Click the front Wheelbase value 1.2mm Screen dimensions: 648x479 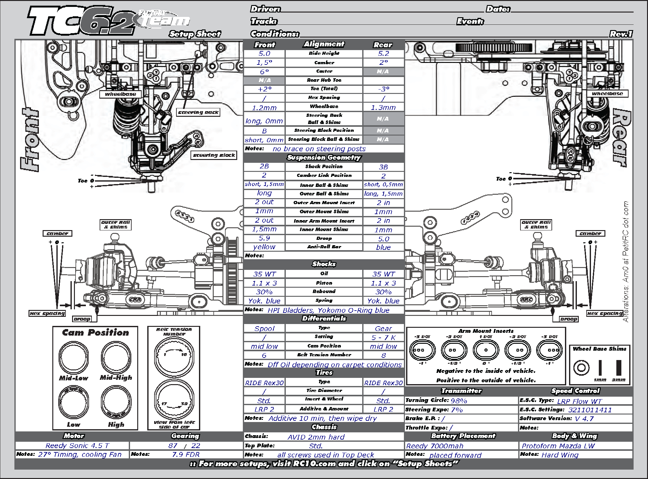point(264,108)
